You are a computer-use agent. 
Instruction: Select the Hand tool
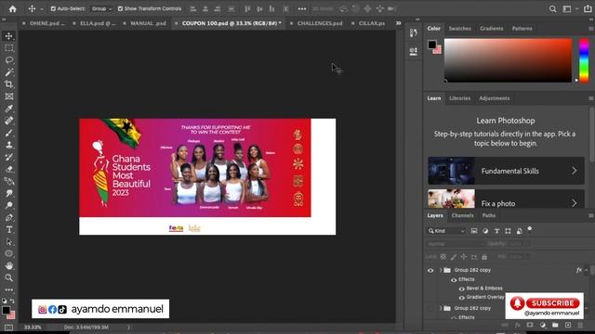[x=9, y=265]
